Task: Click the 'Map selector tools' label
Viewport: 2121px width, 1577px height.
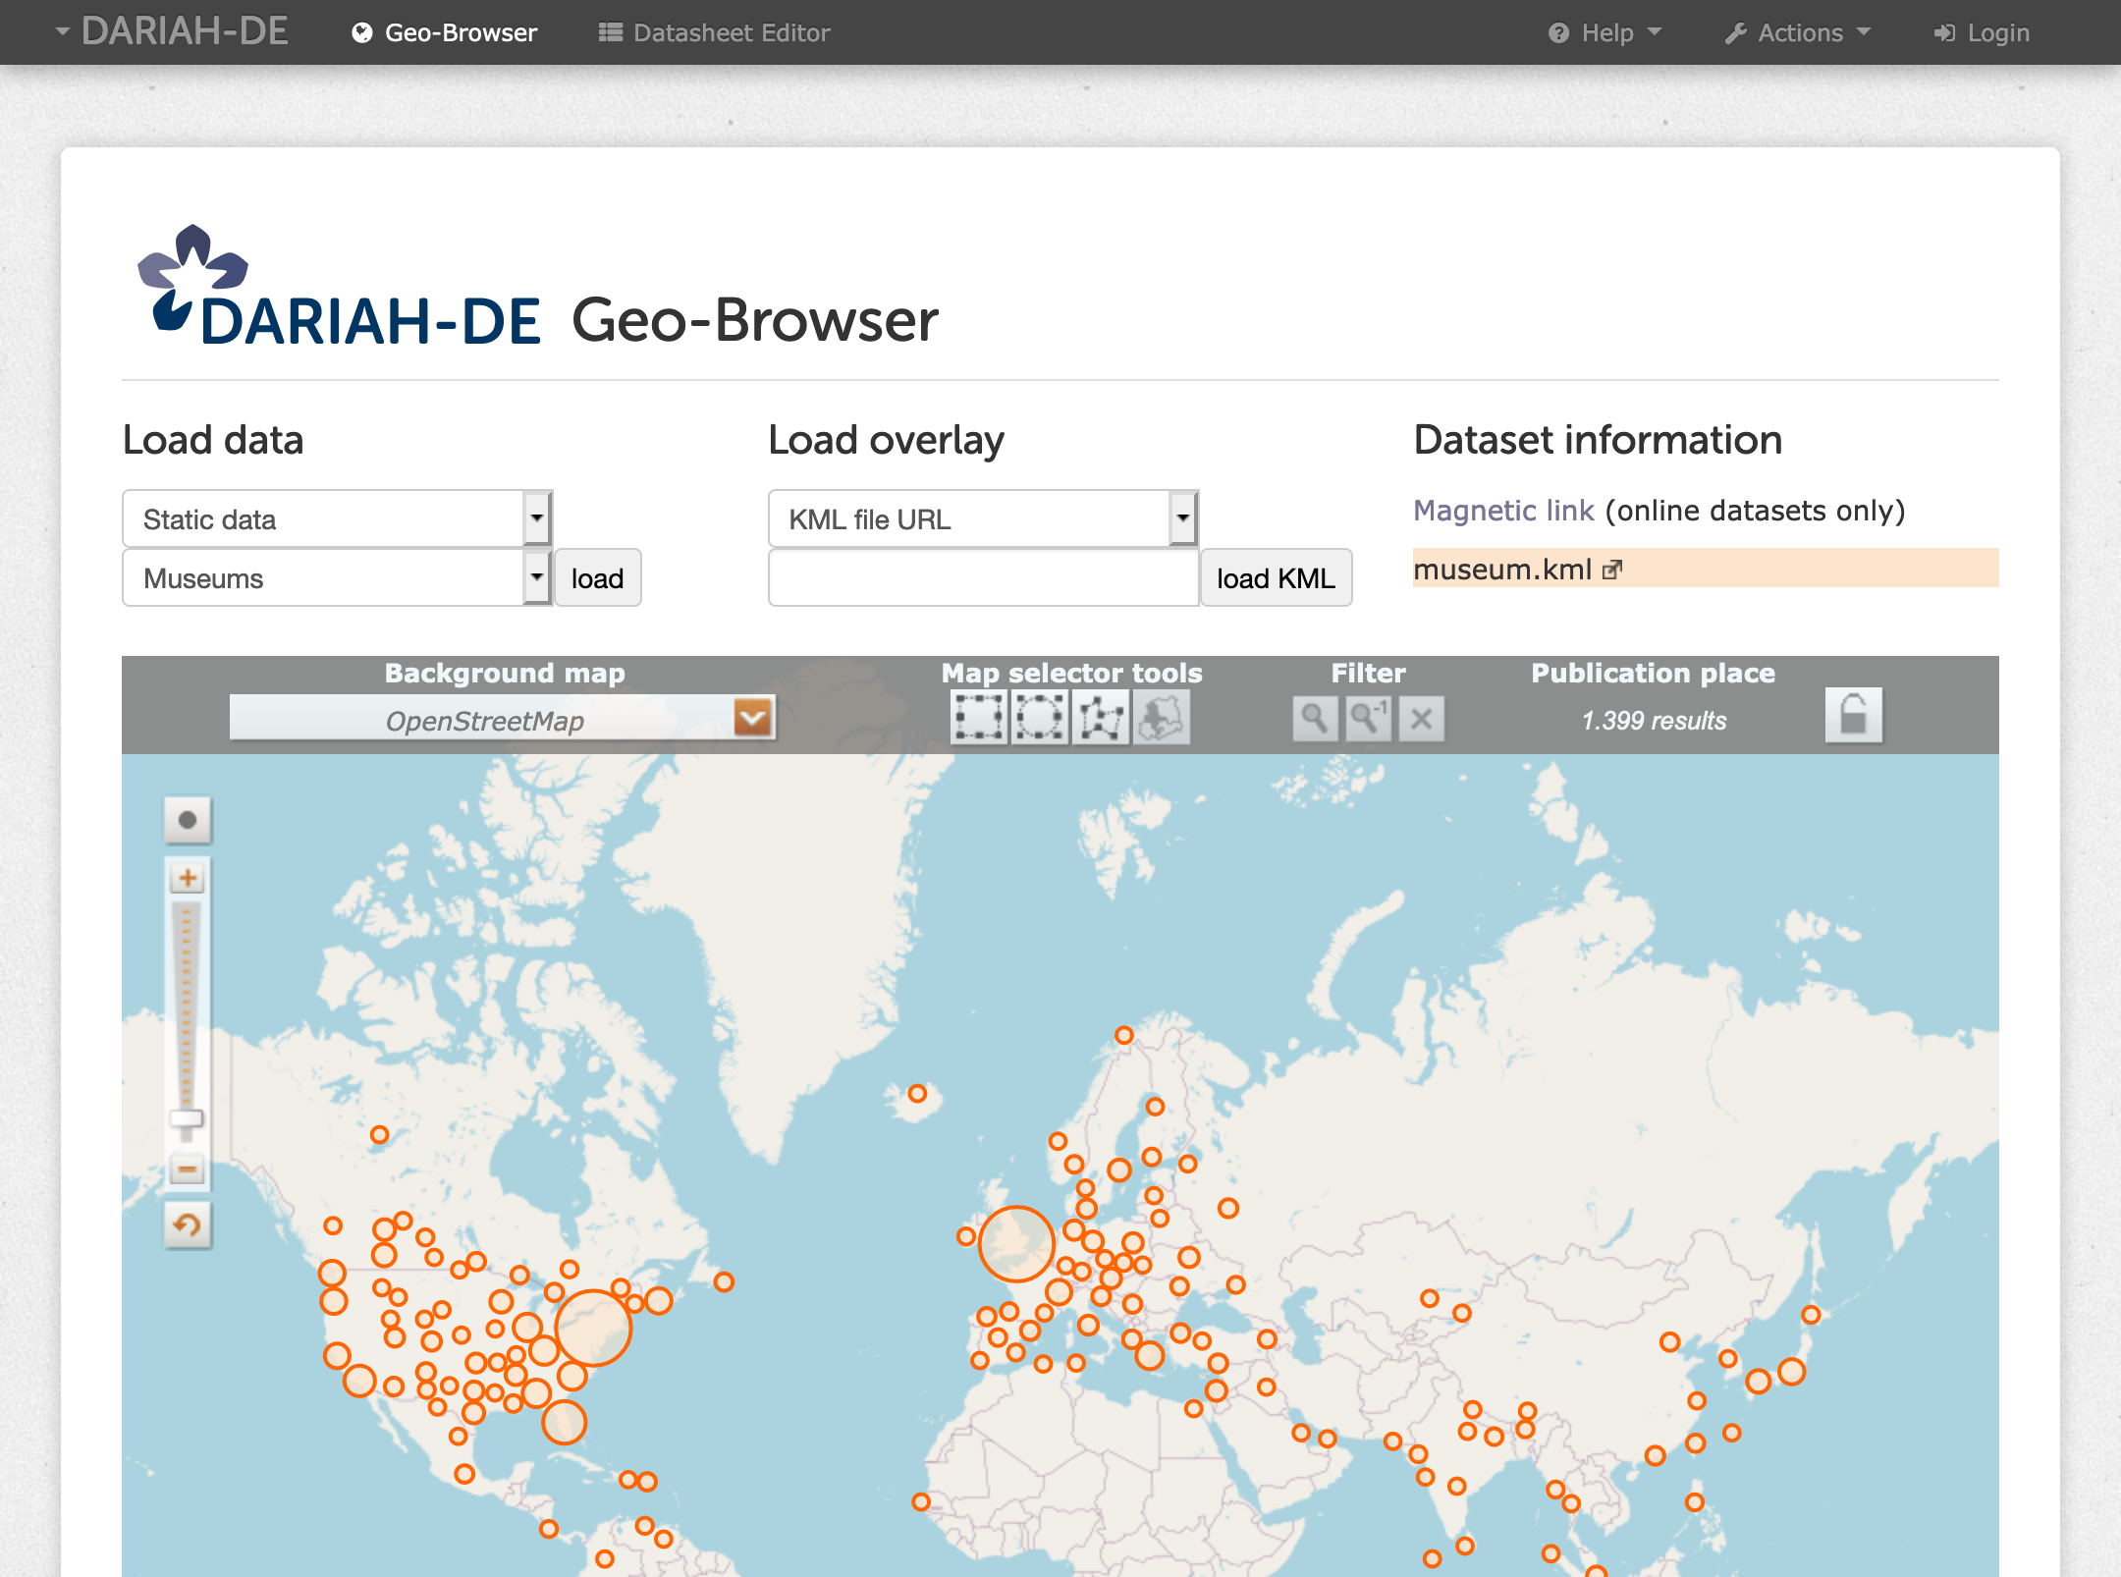Action: point(1071,673)
